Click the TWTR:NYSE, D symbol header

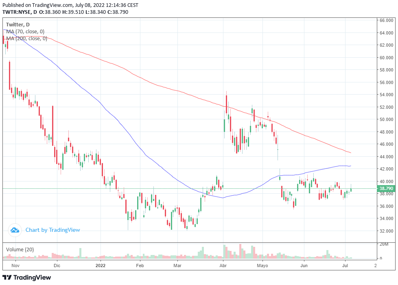pos(20,12)
